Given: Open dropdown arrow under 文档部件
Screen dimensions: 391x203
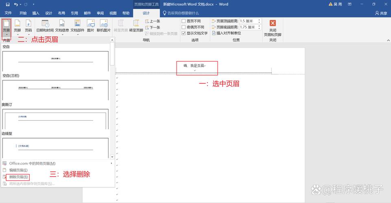Looking at the screenshot, I should coord(78,35).
